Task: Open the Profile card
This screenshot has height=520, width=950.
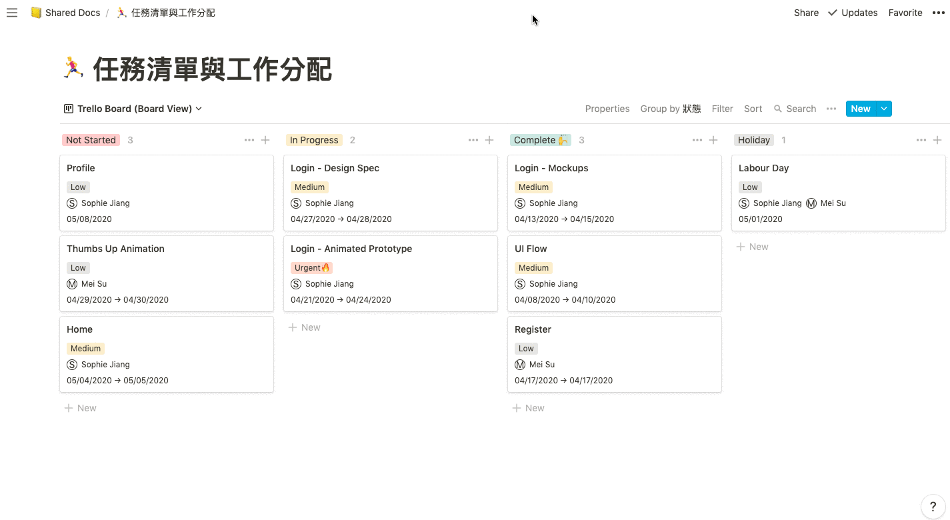Action: (167, 193)
